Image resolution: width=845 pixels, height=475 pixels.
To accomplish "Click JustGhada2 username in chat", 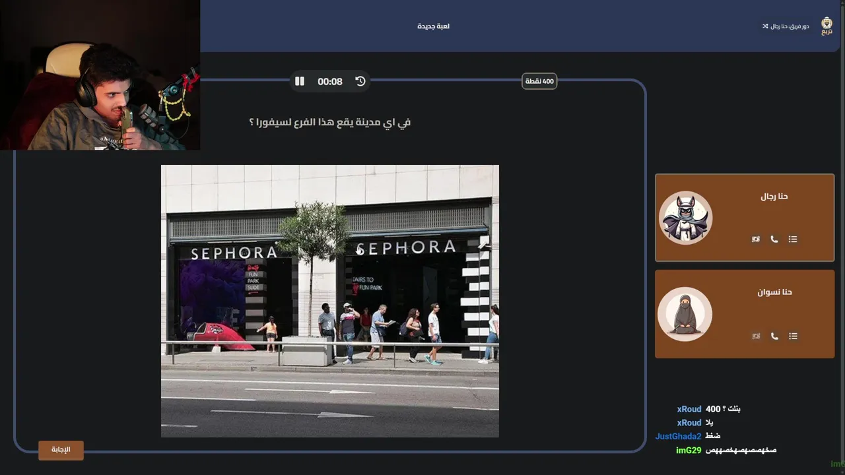I will click(678, 436).
